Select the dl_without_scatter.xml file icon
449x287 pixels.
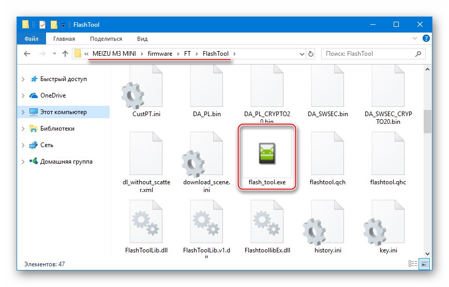[x=146, y=153]
